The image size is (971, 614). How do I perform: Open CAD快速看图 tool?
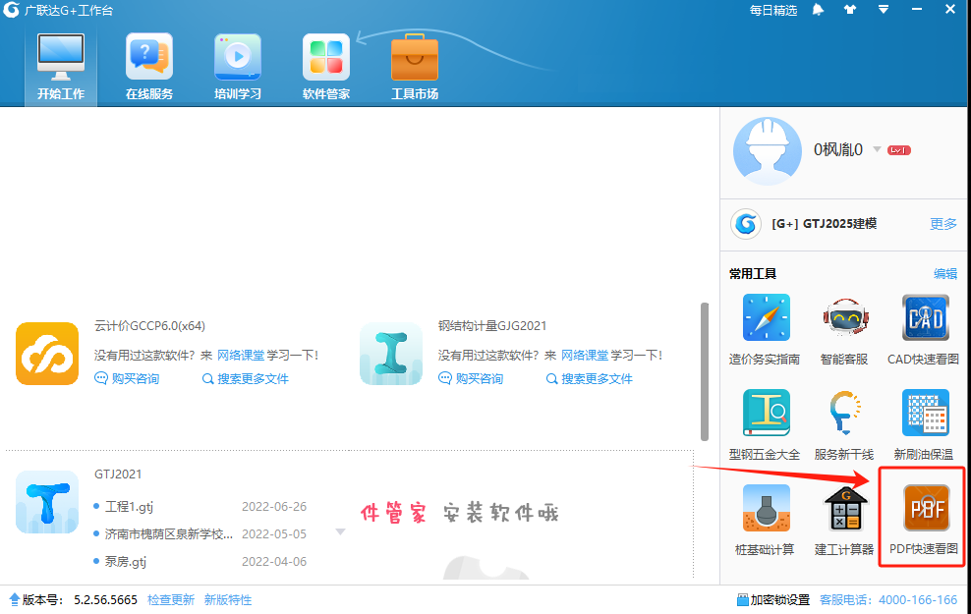coord(924,330)
